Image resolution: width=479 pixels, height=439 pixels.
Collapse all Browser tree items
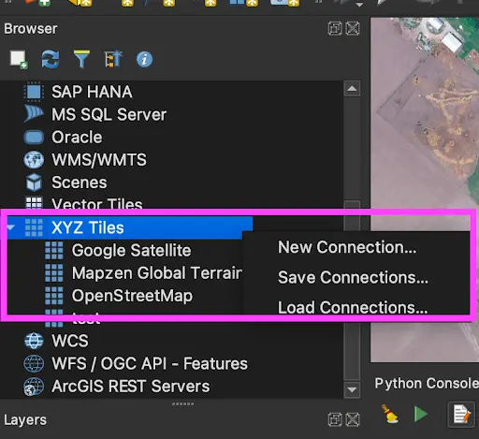[113, 59]
